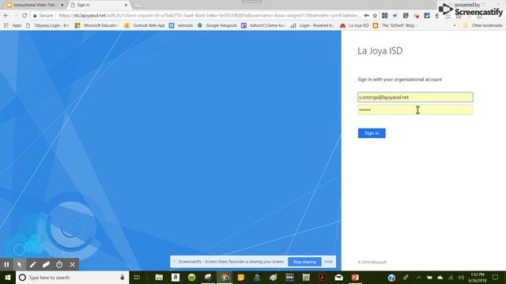Bookmark this page with the star
The height and width of the screenshot is (284, 506).
[375, 16]
